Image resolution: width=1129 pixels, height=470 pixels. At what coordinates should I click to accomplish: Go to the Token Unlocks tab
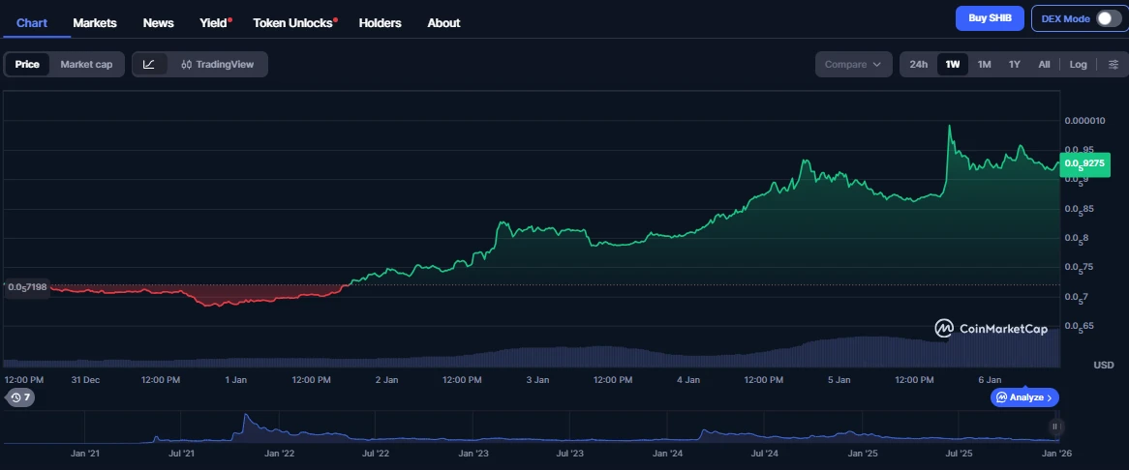tap(294, 22)
